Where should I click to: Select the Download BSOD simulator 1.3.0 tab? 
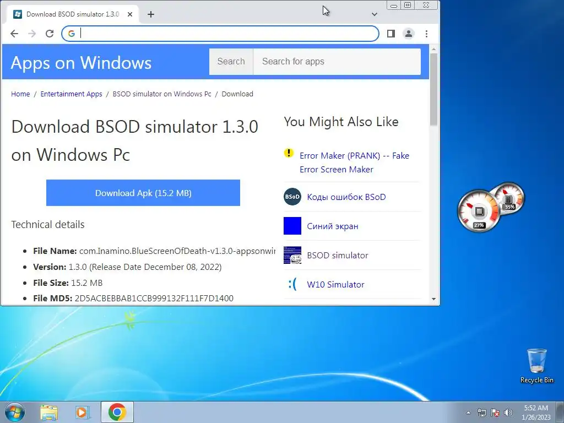(73, 14)
